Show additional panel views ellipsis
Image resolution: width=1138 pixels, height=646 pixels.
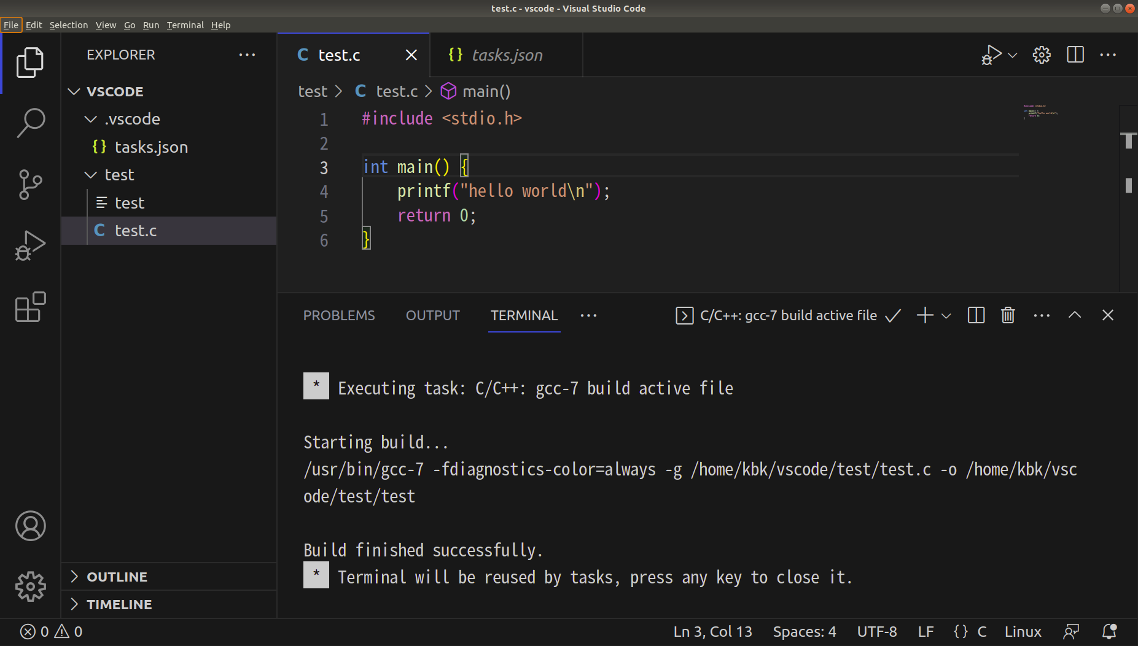(x=588, y=315)
